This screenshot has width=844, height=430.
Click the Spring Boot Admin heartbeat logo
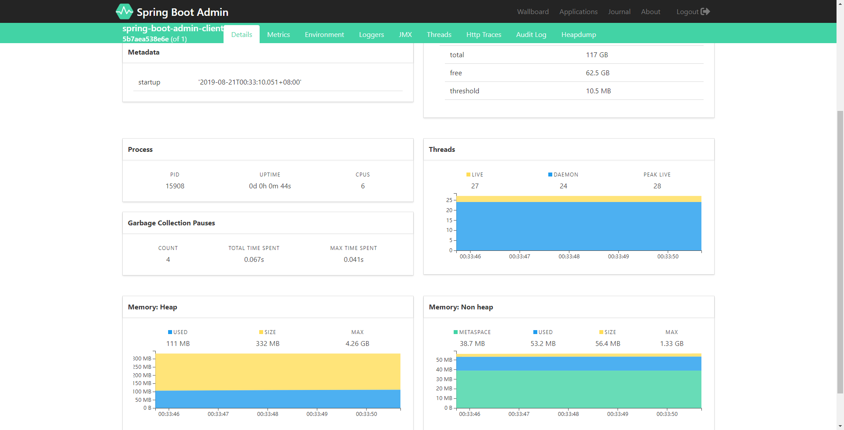[124, 11]
